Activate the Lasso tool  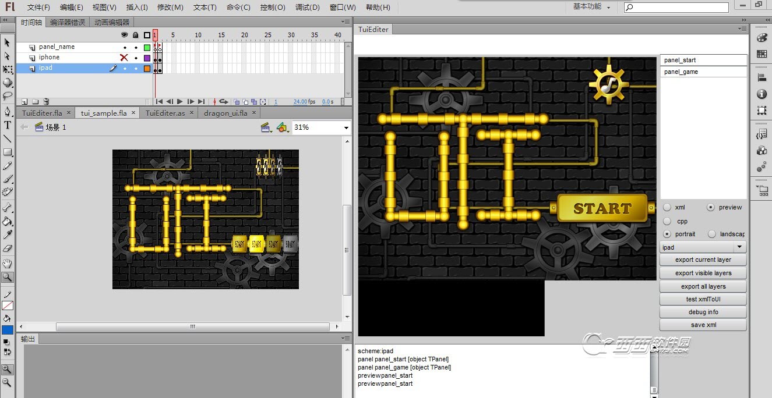pos(8,96)
